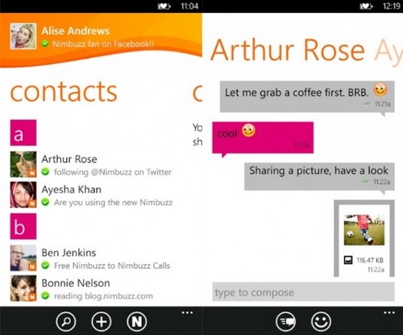Tap the smiley emoji in the 'cool' message
This screenshot has height=335, width=403.
(248, 131)
